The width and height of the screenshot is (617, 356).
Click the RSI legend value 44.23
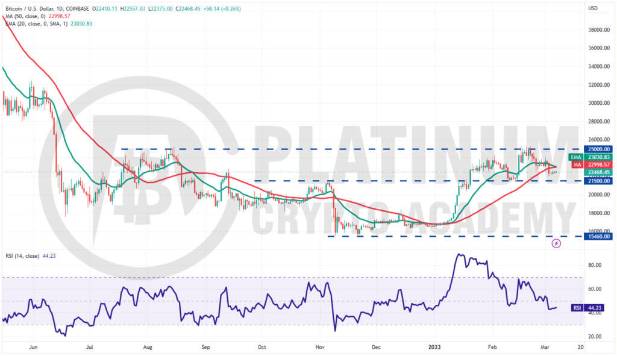point(49,255)
